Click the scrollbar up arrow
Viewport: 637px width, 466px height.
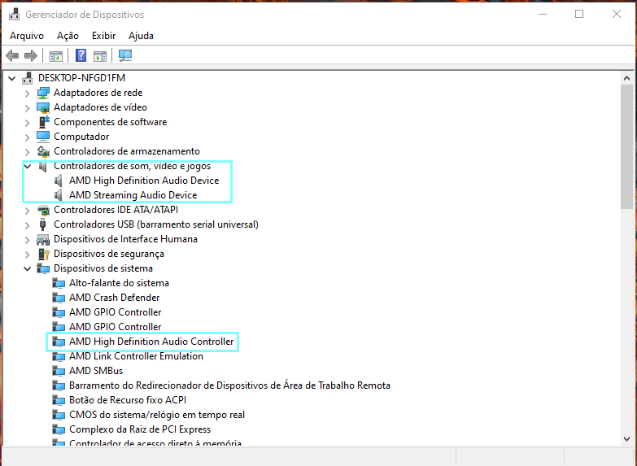626,78
